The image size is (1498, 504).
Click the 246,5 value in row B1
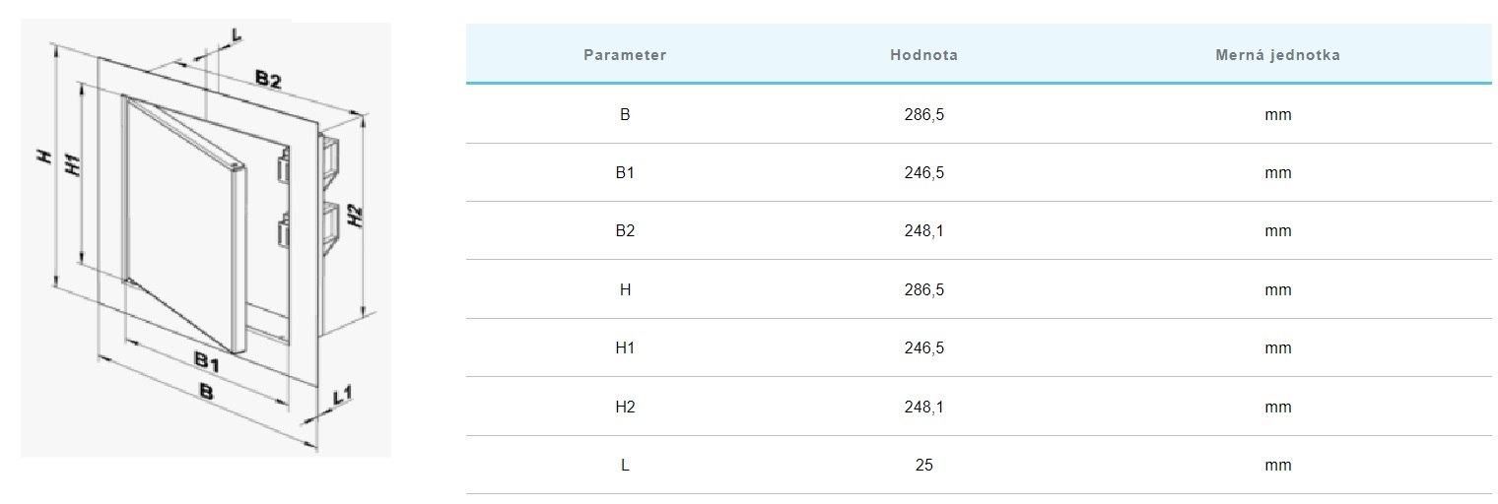click(923, 173)
